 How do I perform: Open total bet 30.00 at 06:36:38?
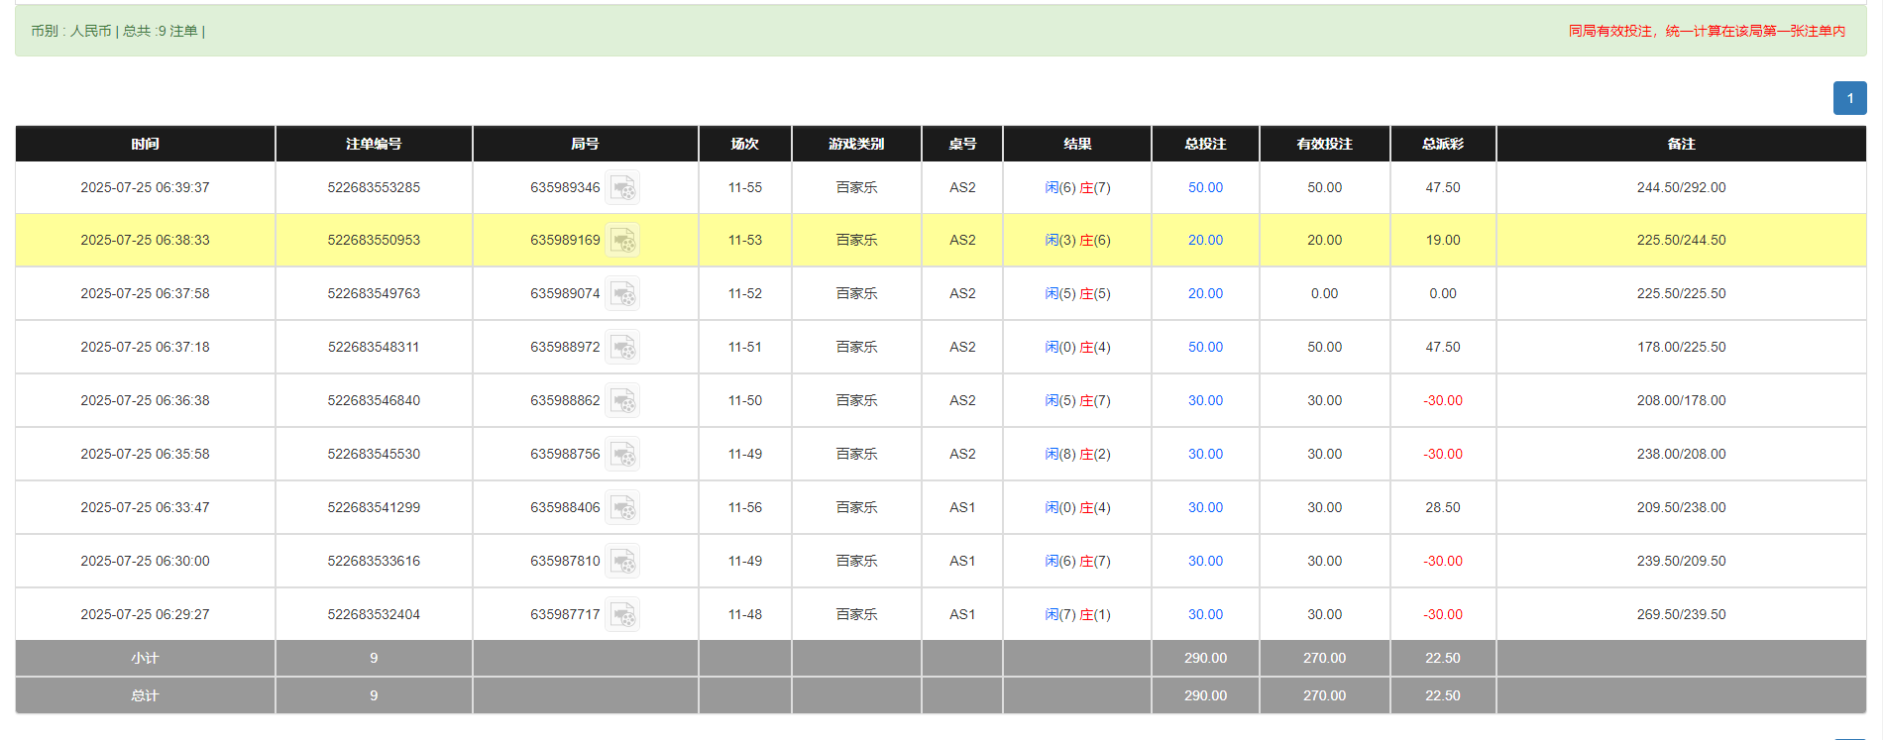[x=1205, y=401]
